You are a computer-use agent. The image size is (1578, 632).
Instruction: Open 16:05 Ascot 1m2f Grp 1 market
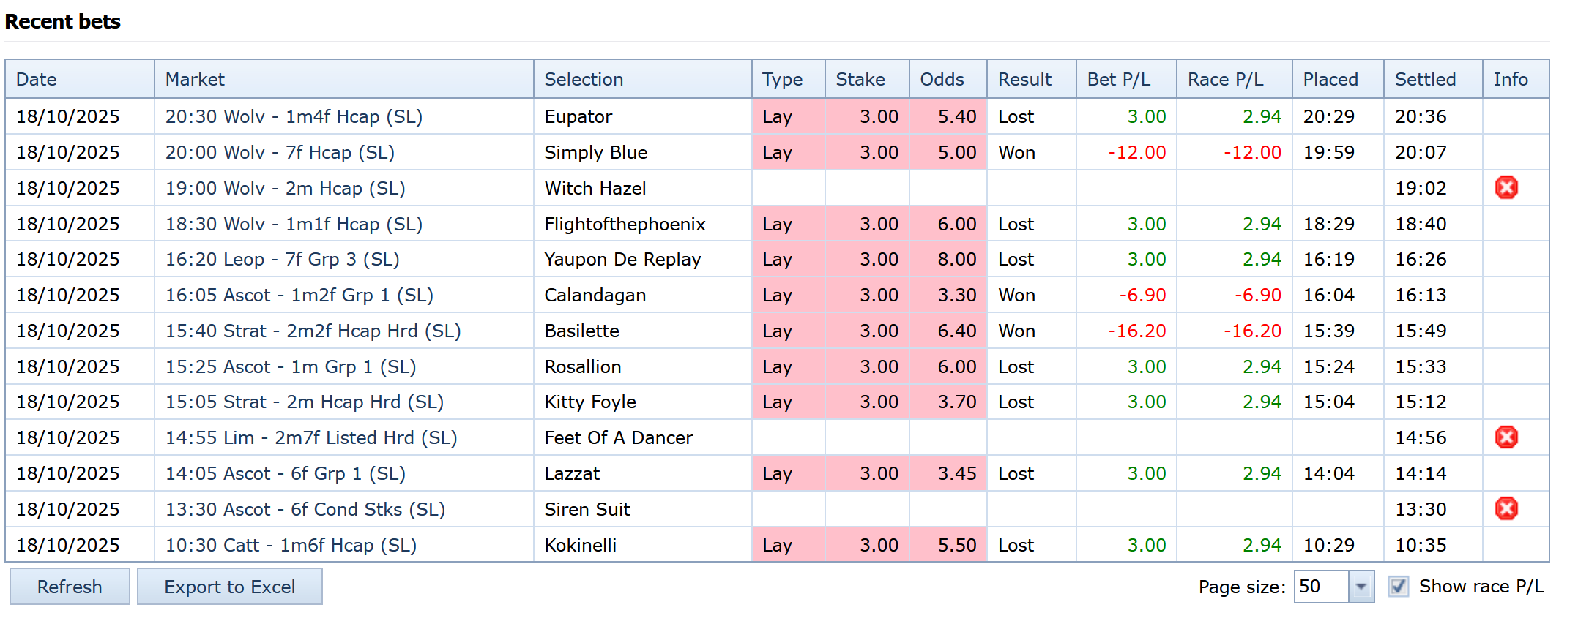(x=299, y=295)
